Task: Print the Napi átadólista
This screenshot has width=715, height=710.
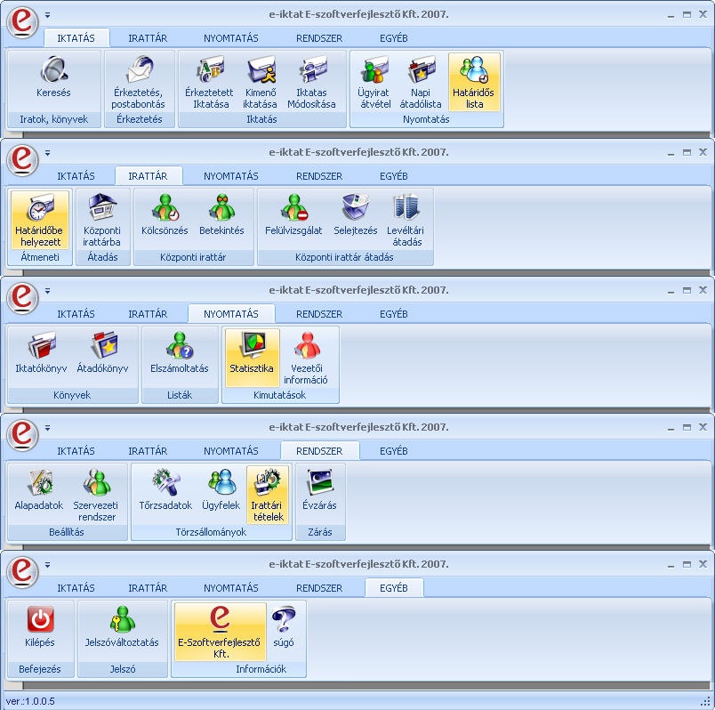Action: click(421, 81)
